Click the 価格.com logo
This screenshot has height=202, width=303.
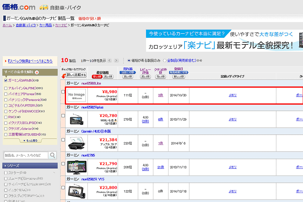[x=19, y=7]
